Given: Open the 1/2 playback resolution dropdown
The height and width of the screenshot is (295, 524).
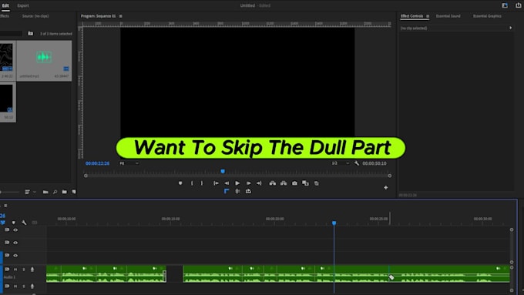Looking at the screenshot, I should click(340, 163).
